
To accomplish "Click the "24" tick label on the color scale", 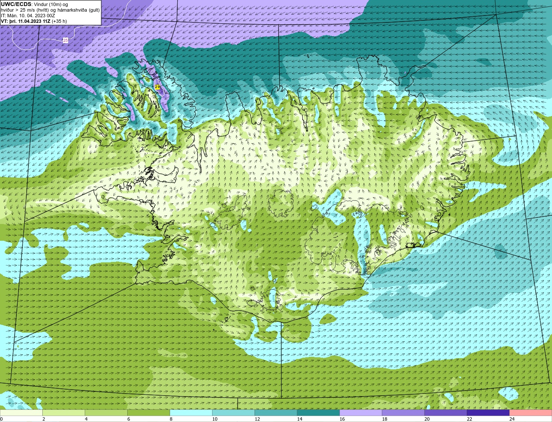I will [512, 419].
